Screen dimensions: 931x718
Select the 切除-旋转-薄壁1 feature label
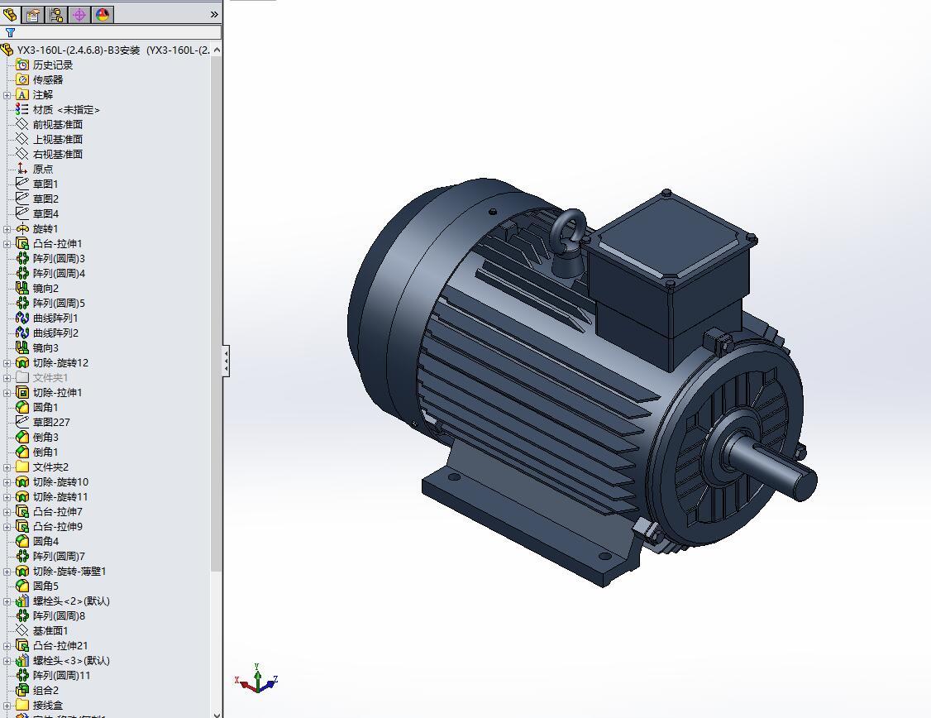[x=69, y=572]
